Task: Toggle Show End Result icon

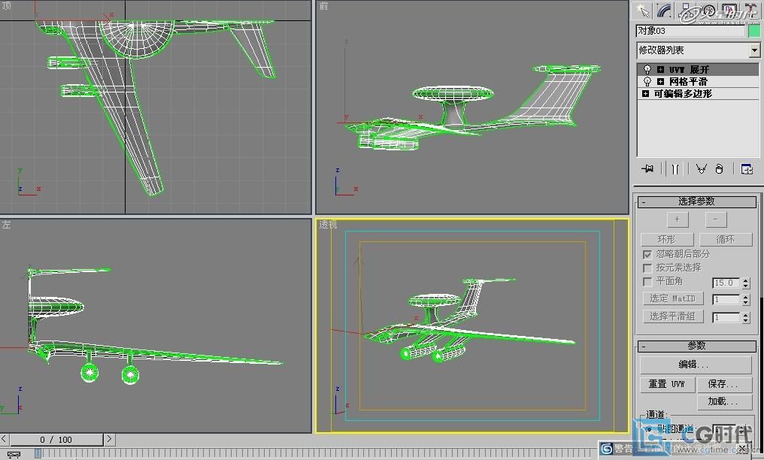Action: pos(675,169)
